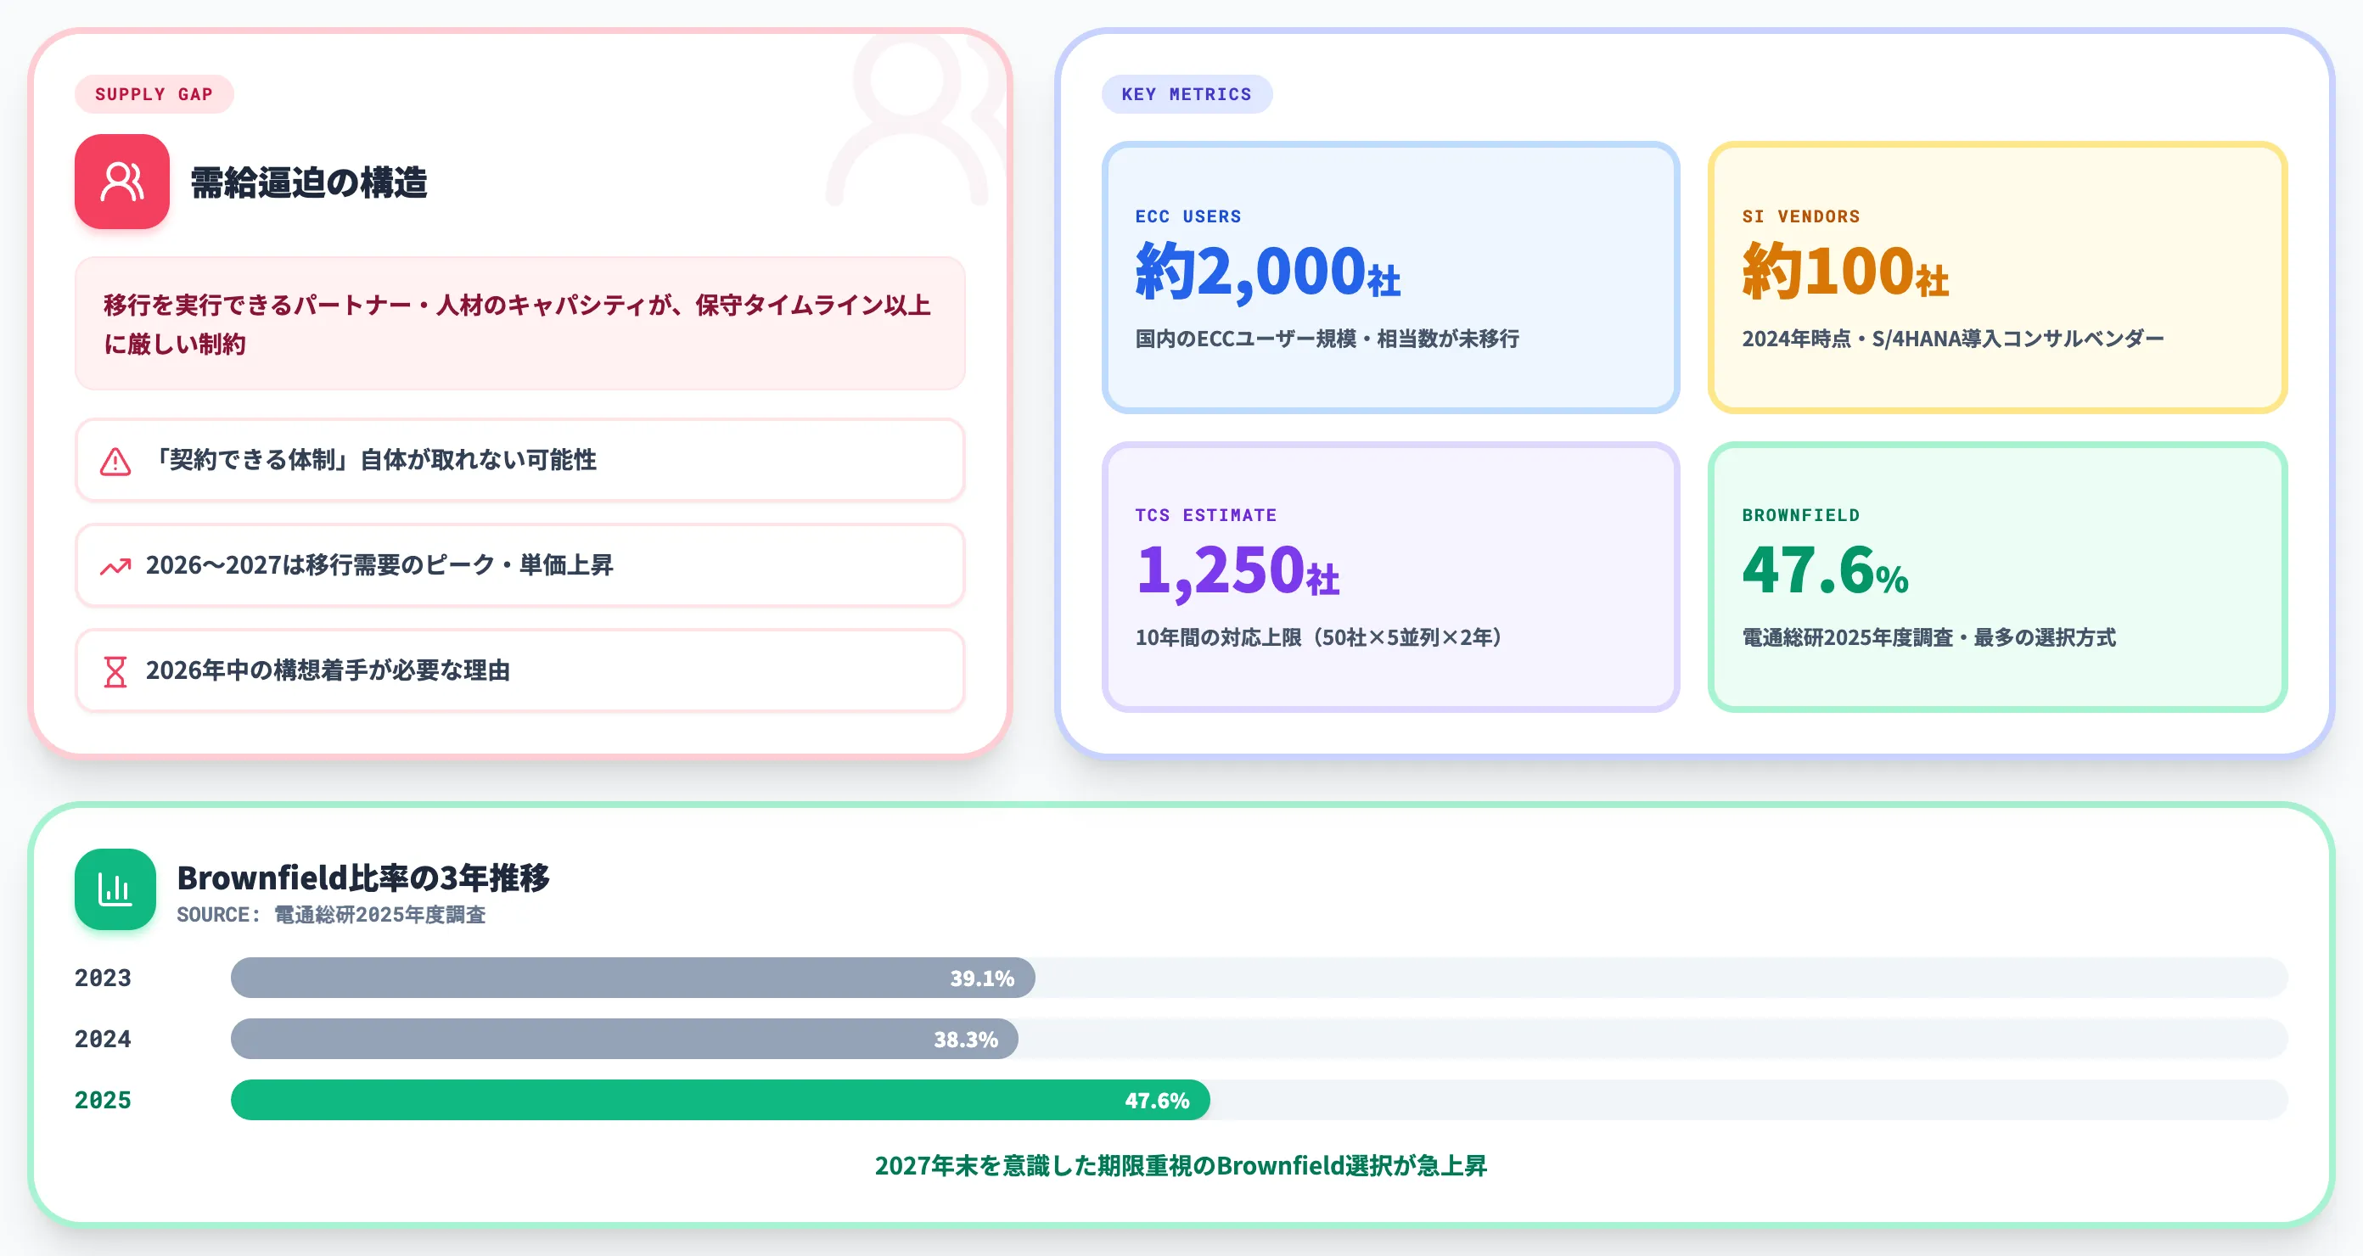Click the ECC USERS label
Image resolution: width=2363 pixels, height=1256 pixels.
click(x=1188, y=216)
